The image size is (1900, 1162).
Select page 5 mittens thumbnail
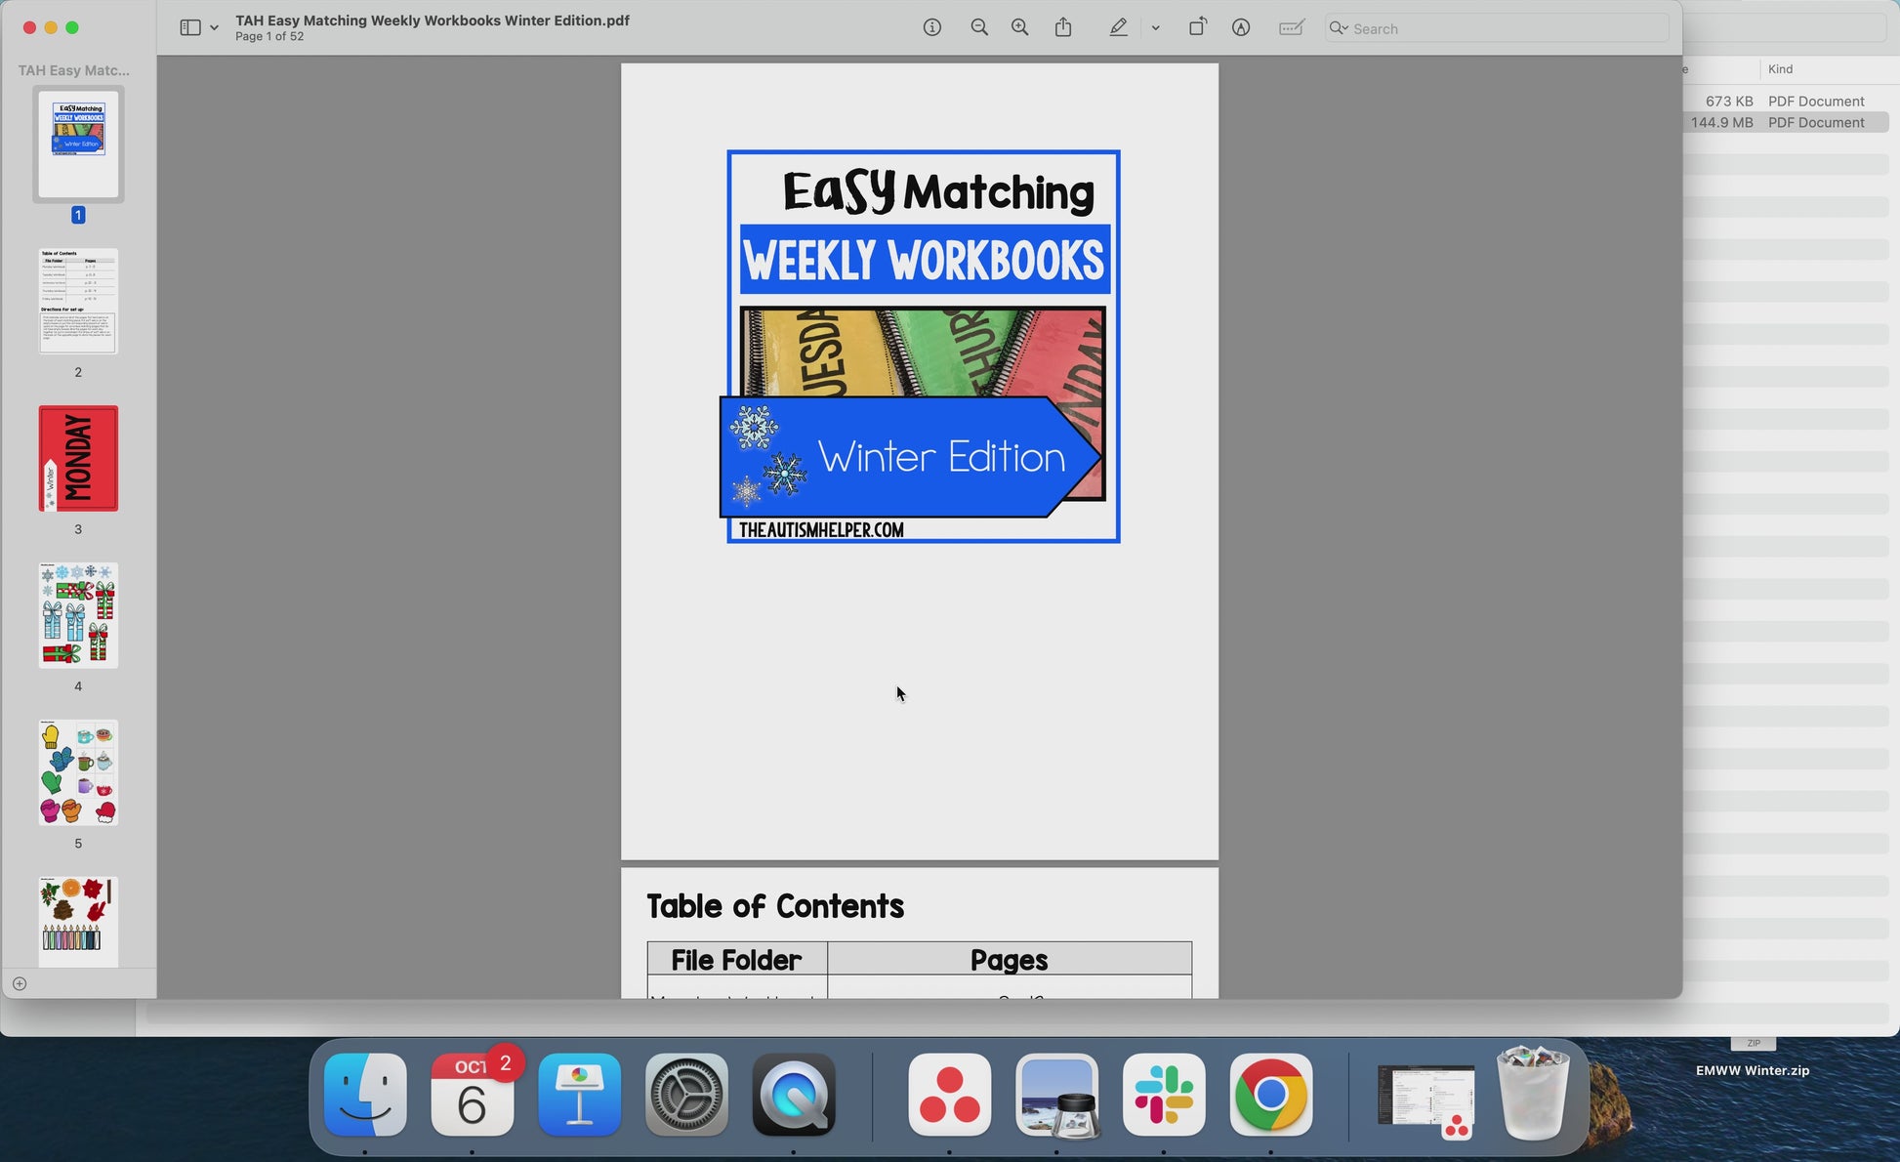pos(78,773)
